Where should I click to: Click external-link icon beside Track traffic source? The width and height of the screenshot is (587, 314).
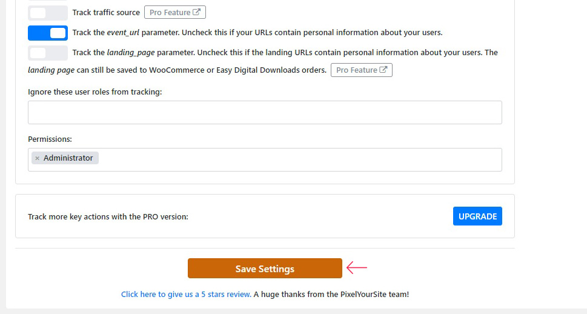point(196,12)
